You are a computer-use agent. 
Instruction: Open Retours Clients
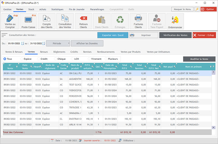tap(83, 22)
